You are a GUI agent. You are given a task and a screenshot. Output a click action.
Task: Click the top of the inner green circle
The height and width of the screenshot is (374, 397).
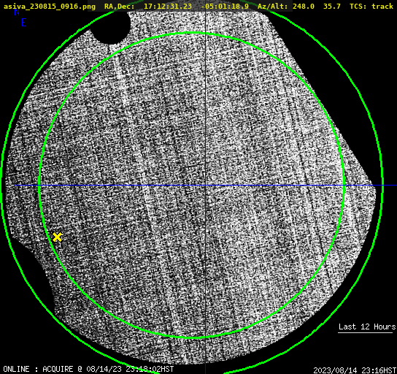click(x=192, y=33)
